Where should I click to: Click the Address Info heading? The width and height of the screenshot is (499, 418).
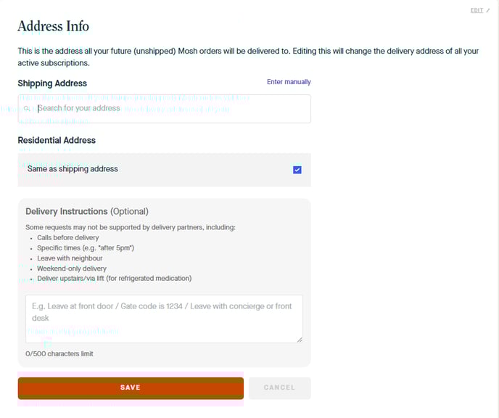coord(53,26)
